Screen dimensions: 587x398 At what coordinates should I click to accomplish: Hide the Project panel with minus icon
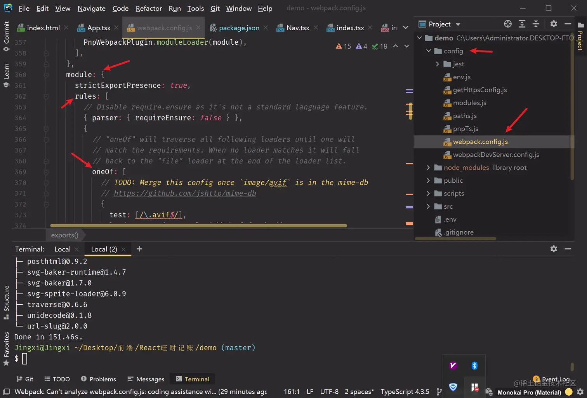coord(568,24)
